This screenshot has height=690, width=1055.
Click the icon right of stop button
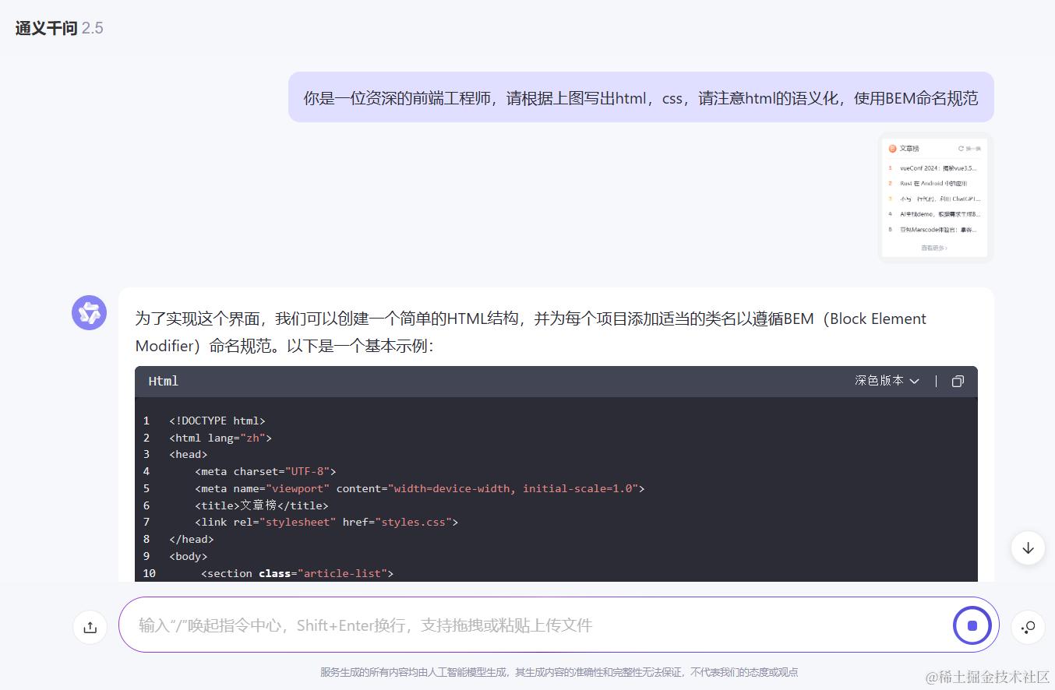(1028, 627)
